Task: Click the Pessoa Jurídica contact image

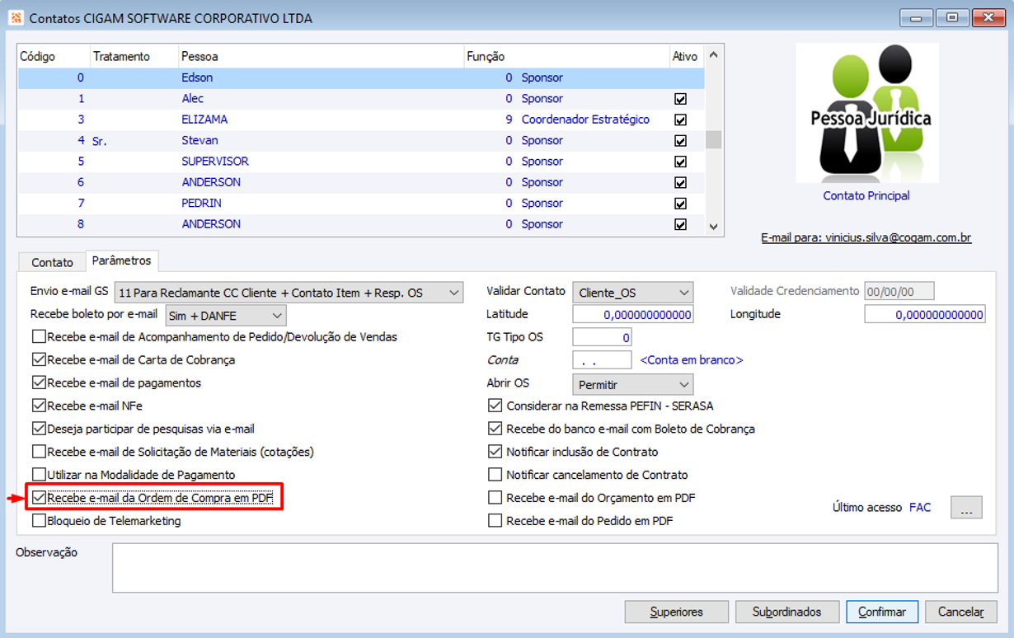Action: click(x=866, y=113)
